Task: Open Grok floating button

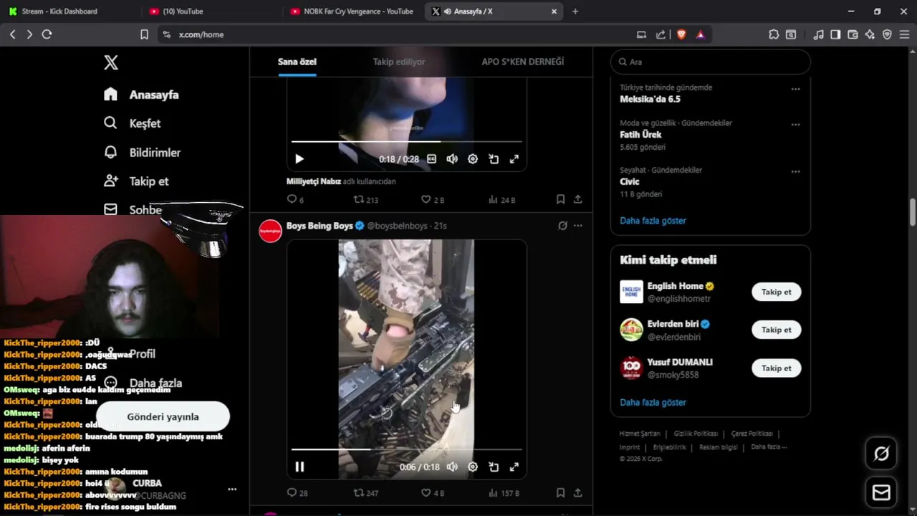Action: tap(881, 454)
